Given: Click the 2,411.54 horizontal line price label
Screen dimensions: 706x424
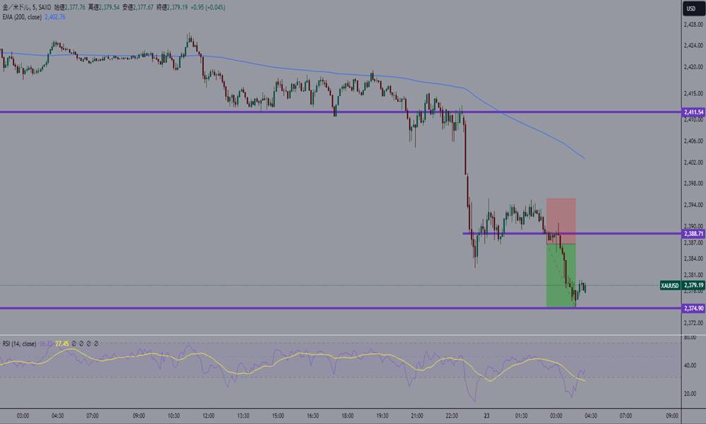Looking at the screenshot, I should 693,112.
